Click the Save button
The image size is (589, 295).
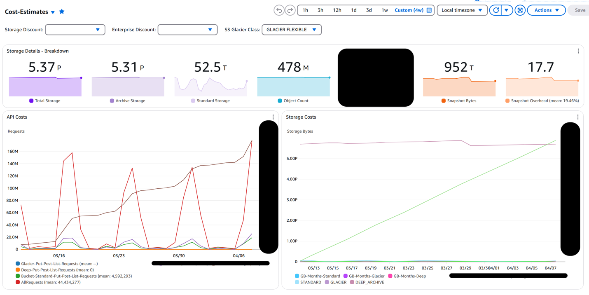580,10
